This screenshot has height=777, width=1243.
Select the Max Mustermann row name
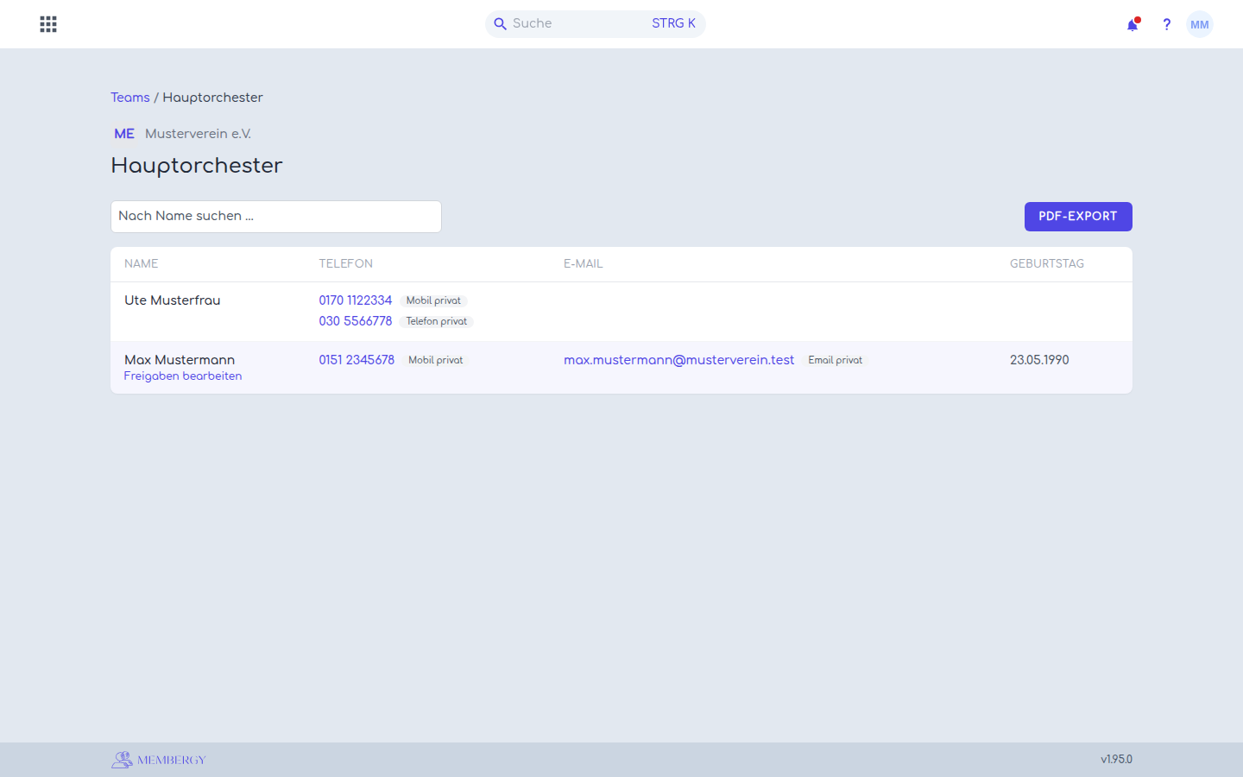click(180, 360)
